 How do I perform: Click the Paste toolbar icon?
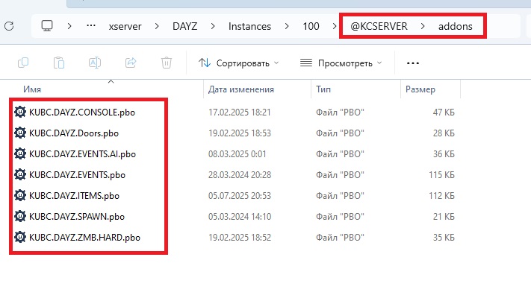coord(59,63)
